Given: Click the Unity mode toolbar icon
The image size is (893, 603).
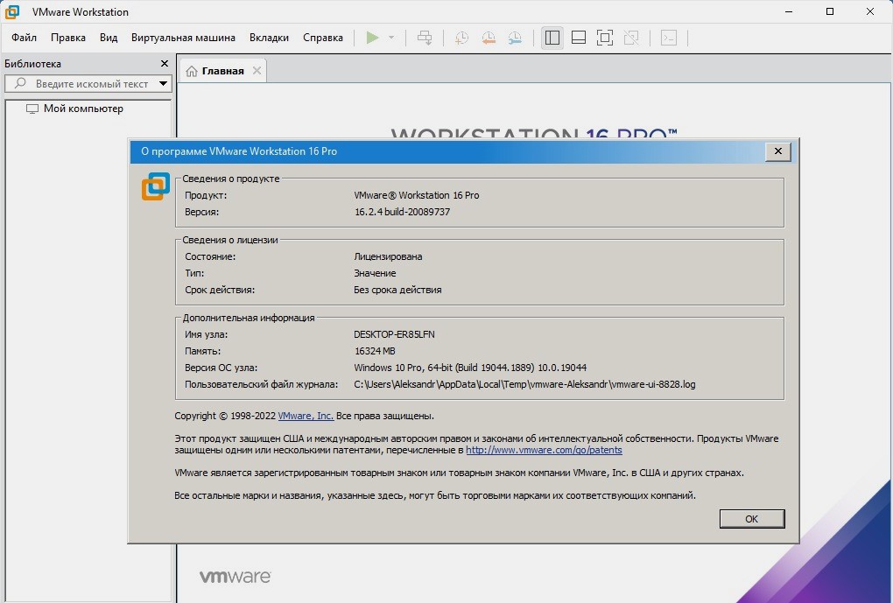Looking at the screenshot, I should click(x=631, y=39).
